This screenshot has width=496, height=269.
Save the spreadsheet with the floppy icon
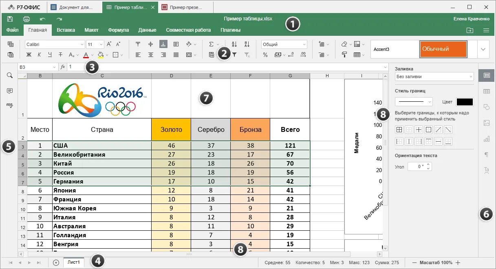pos(10,19)
